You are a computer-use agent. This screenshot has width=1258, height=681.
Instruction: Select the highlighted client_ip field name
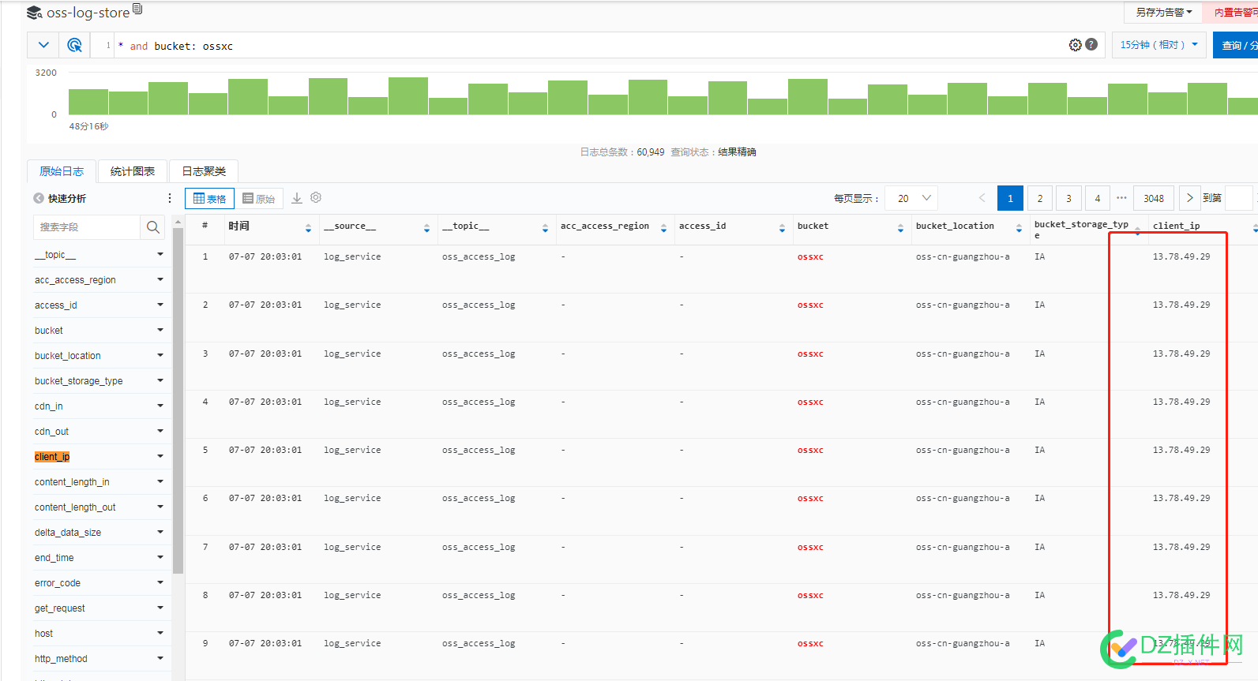click(x=52, y=457)
